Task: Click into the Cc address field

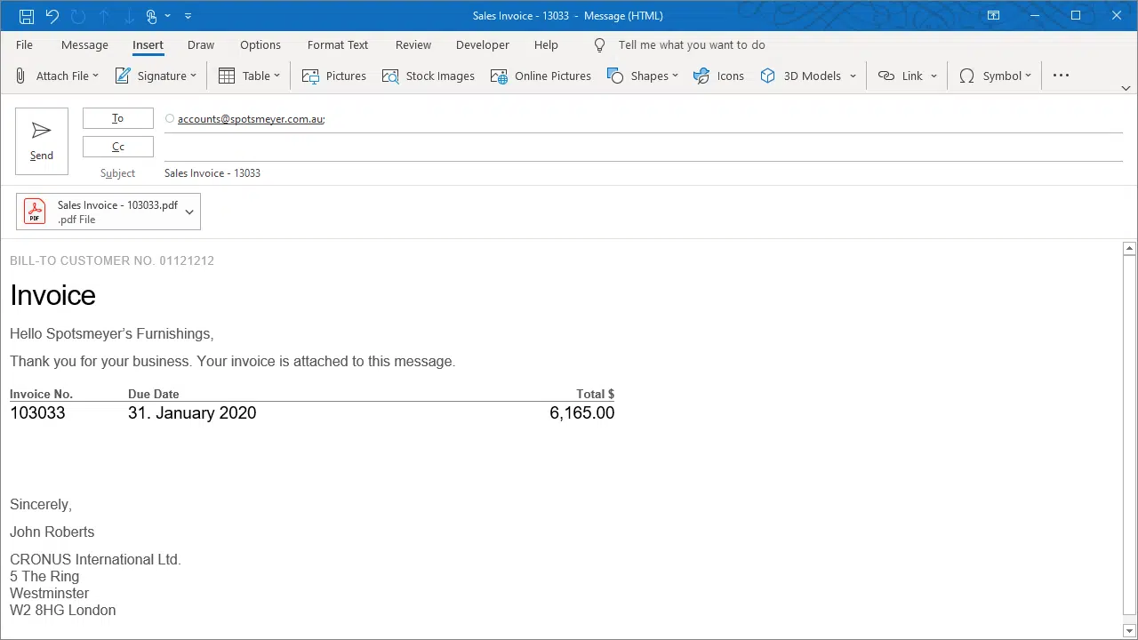Action: tap(644, 148)
